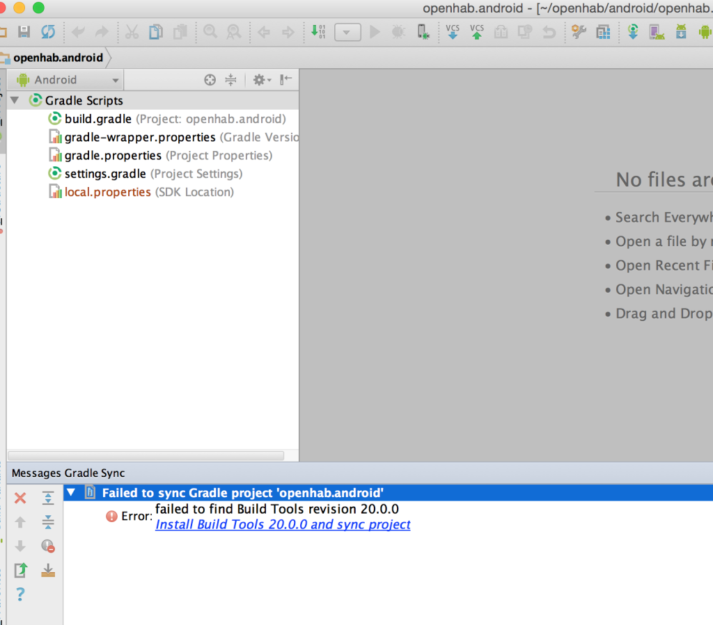The image size is (713, 625).
Task: Click the Revert toolbar icon
Action: pos(549,32)
